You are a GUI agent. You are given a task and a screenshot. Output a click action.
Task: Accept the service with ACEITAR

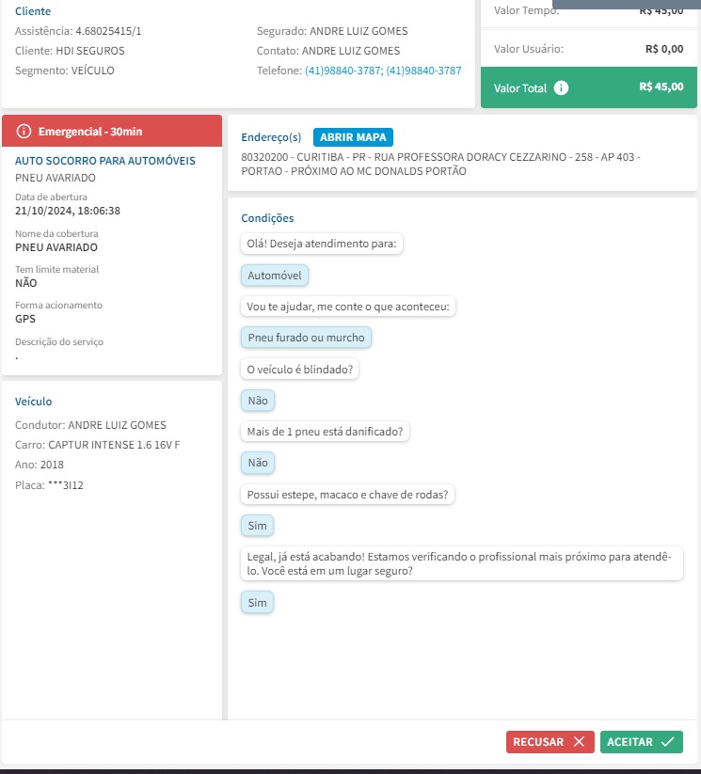(x=641, y=741)
